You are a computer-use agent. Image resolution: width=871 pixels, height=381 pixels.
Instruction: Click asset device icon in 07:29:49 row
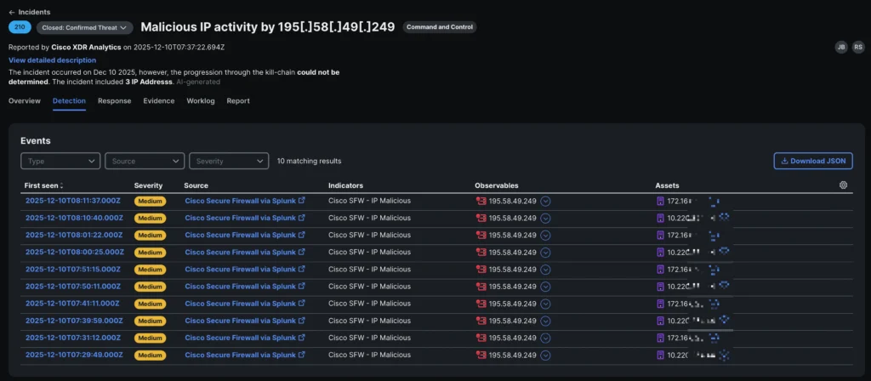pyautogui.click(x=660, y=355)
